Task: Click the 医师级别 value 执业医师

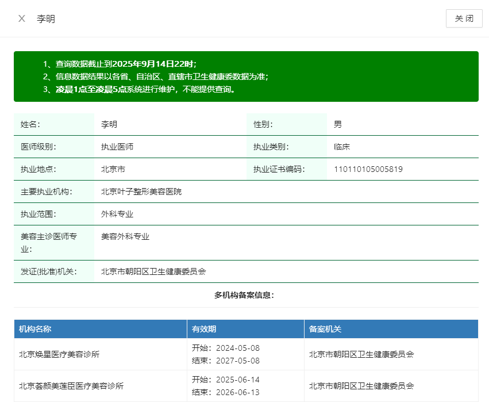Action: point(117,147)
